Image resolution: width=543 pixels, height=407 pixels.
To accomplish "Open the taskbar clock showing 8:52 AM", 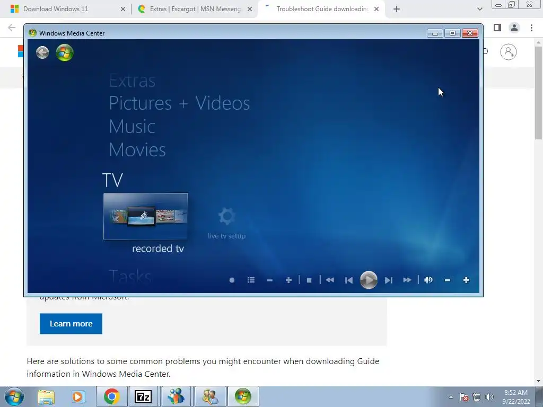I will [x=516, y=397].
